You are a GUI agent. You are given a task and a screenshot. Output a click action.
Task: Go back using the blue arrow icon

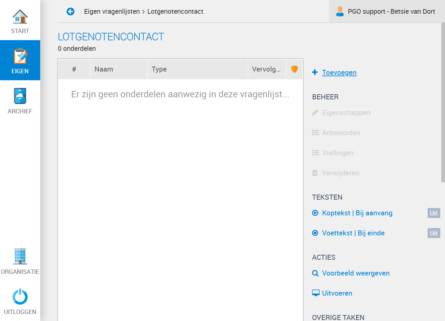[x=70, y=12]
